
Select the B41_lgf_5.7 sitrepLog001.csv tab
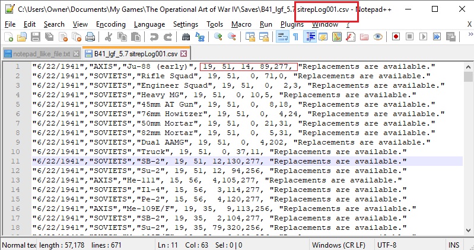pyautogui.click(x=136, y=54)
